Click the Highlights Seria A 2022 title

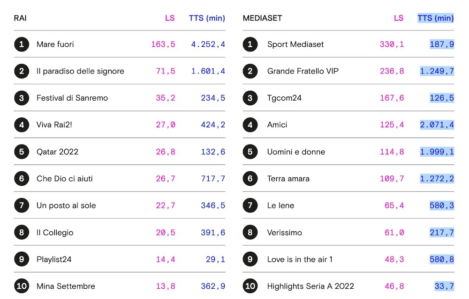(x=310, y=286)
